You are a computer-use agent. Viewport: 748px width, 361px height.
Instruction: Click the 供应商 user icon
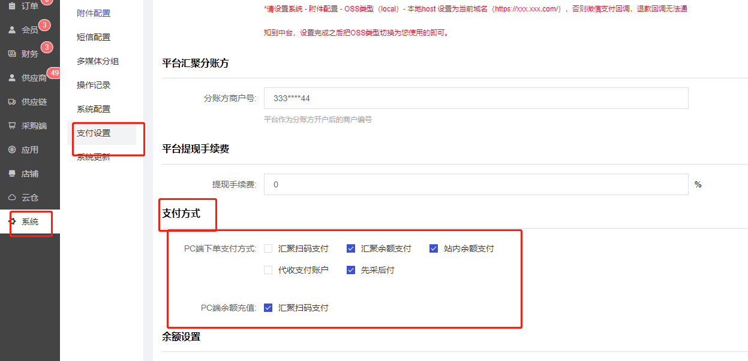click(x=12, y=78)
